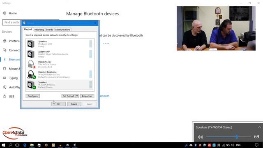263x148 pixels.
Task: Open the Windows Start menu
Action: pyautogui.click(x=3, y=145)
